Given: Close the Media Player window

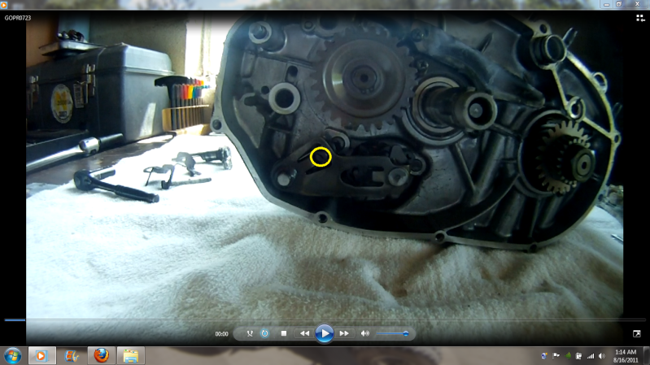Looking at the screenshot, I should (x=637, y=4).
